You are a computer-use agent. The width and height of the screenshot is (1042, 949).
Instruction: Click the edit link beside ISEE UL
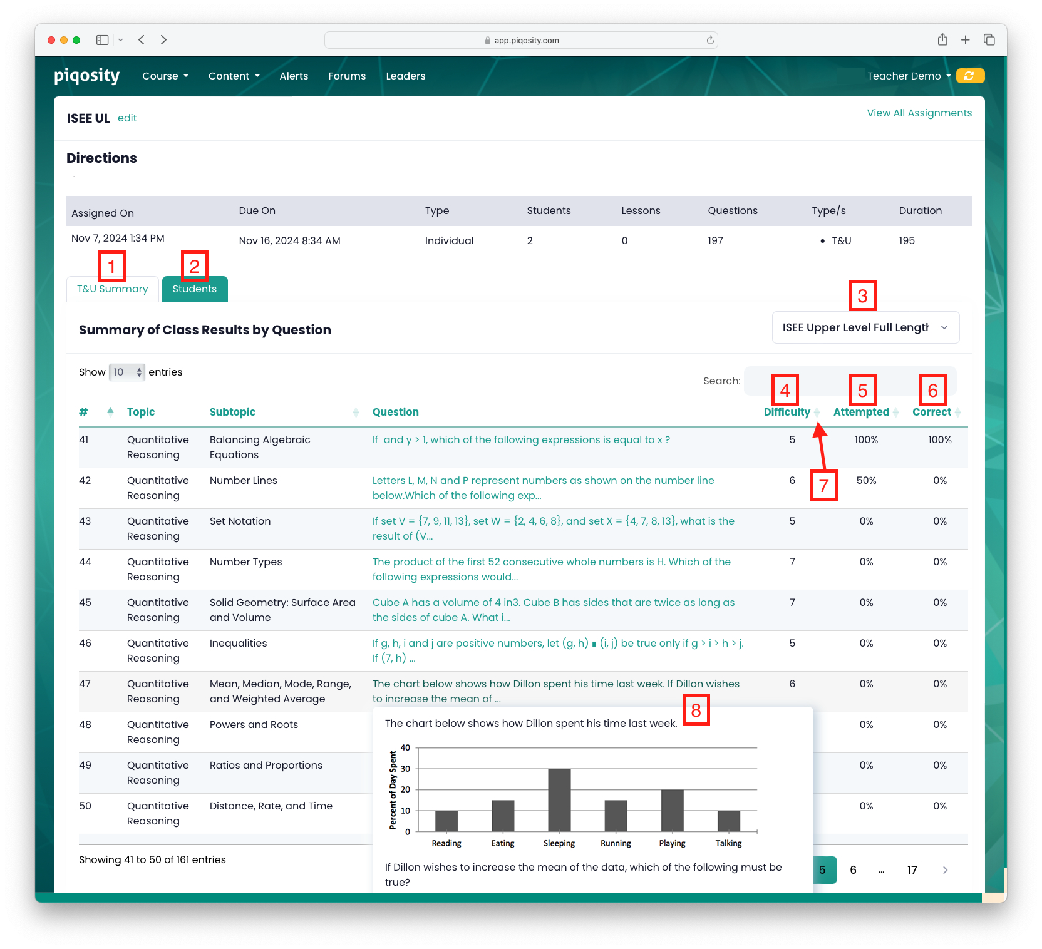[127, 118]
